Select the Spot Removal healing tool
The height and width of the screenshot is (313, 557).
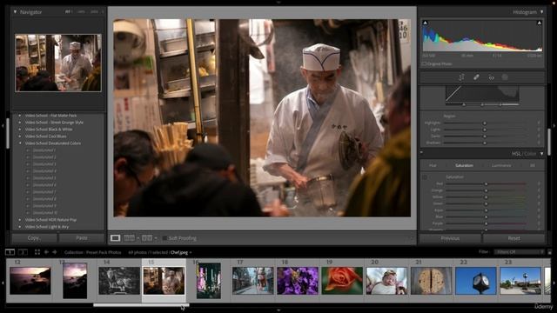pyautogui.click(x=476, y=77)
